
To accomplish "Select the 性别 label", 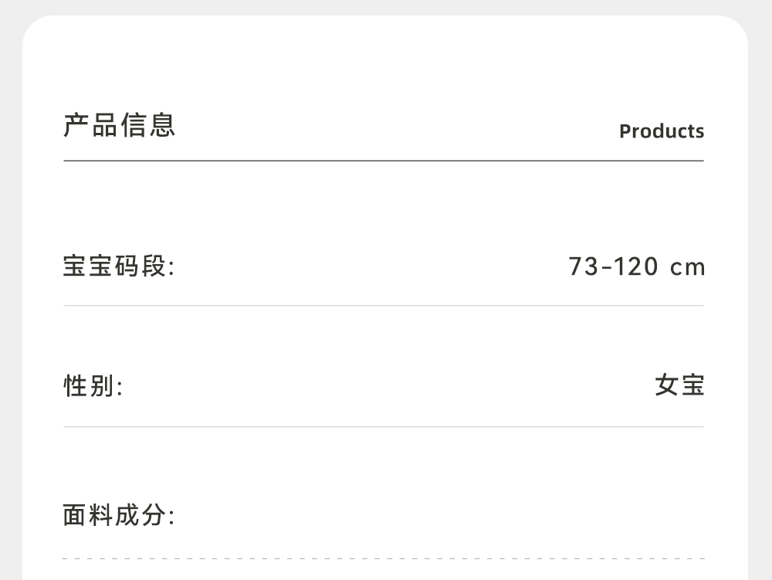I will coord(93,385).
